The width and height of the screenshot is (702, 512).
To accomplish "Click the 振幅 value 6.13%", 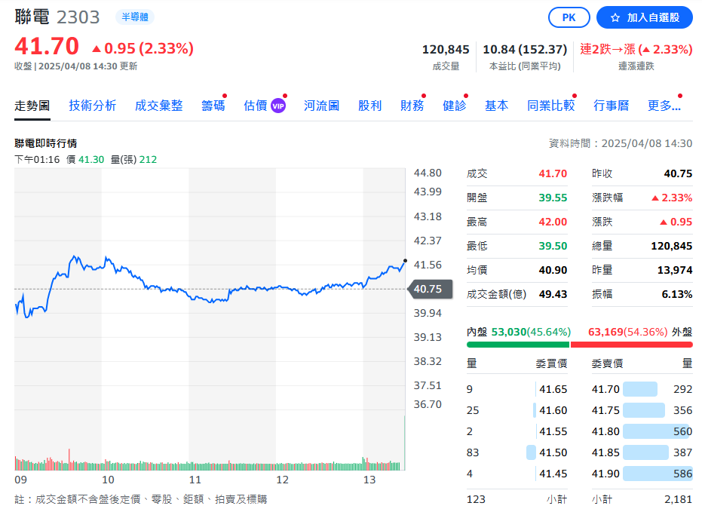I will tap(677, 295).
